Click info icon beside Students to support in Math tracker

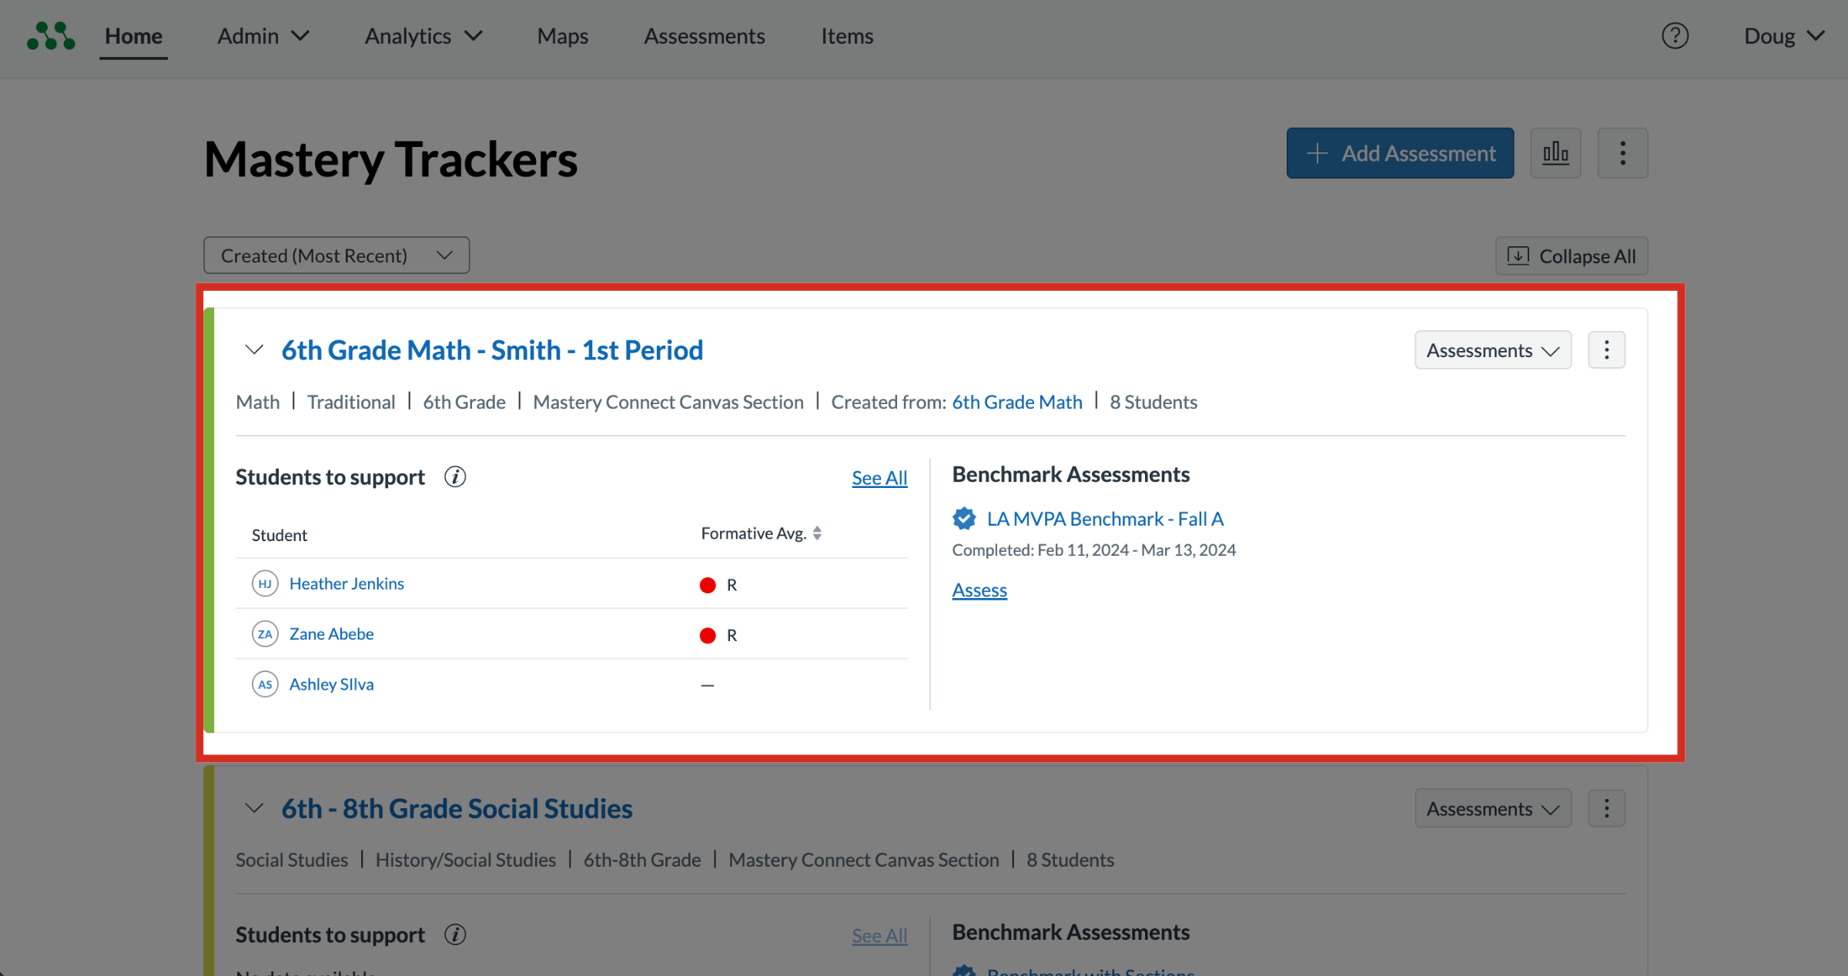[x=455, y=477]
